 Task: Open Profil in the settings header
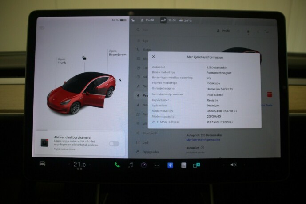pyautogui.click(x=223, y=31)
